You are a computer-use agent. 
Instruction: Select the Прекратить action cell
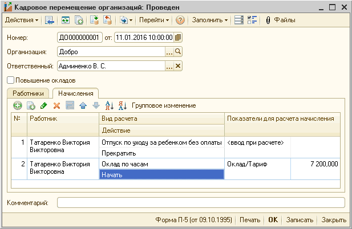(161, 153)
